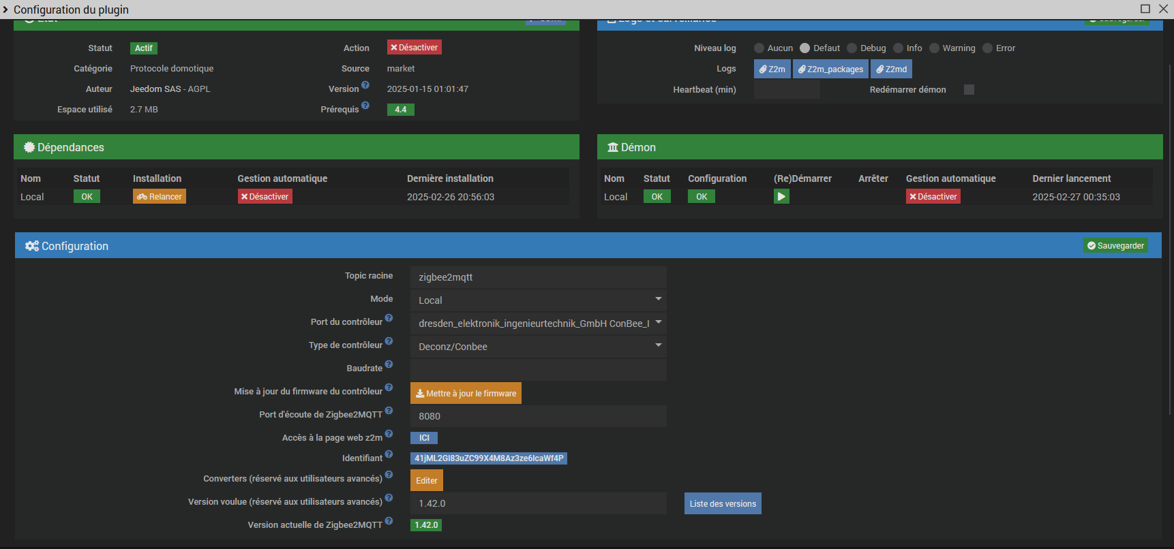Expand the Port du contrôleur dropdown
This screenshot has width=1174, height=549.
pyautogui.click(x=538, y=324)
